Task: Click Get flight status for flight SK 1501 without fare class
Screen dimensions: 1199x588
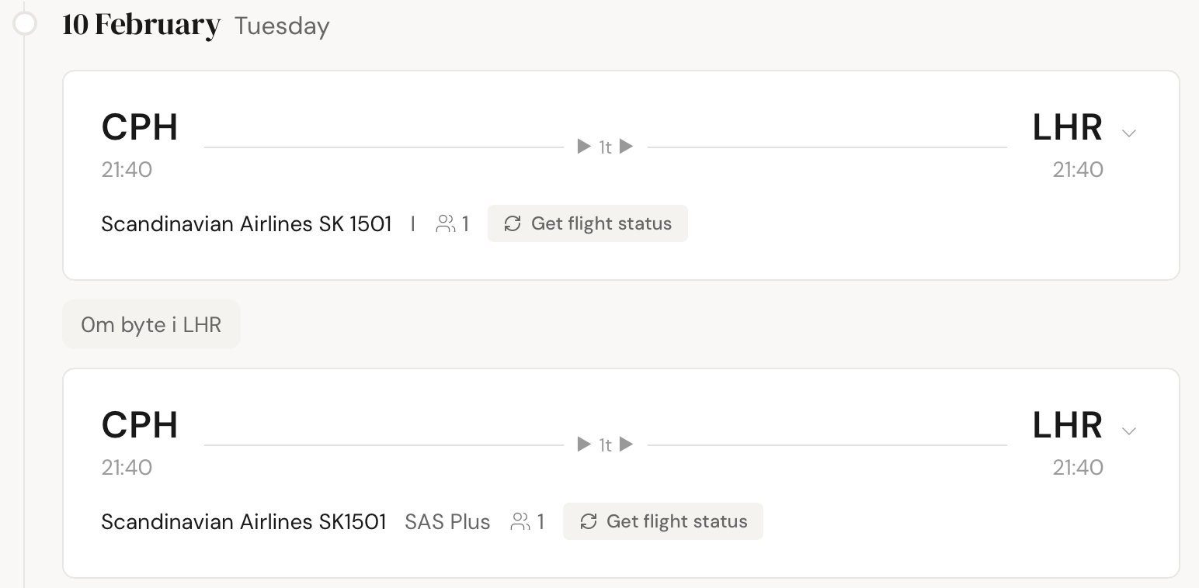Action: point(587,223)
